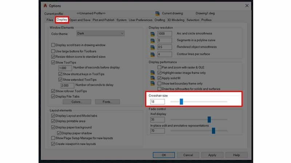Open the Plot and Publish tab
The image size is (291, 163).
click(103, 20)
